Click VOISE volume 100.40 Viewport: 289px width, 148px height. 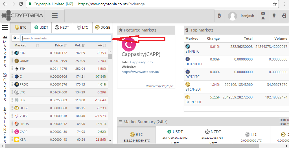tap(80, 116)
